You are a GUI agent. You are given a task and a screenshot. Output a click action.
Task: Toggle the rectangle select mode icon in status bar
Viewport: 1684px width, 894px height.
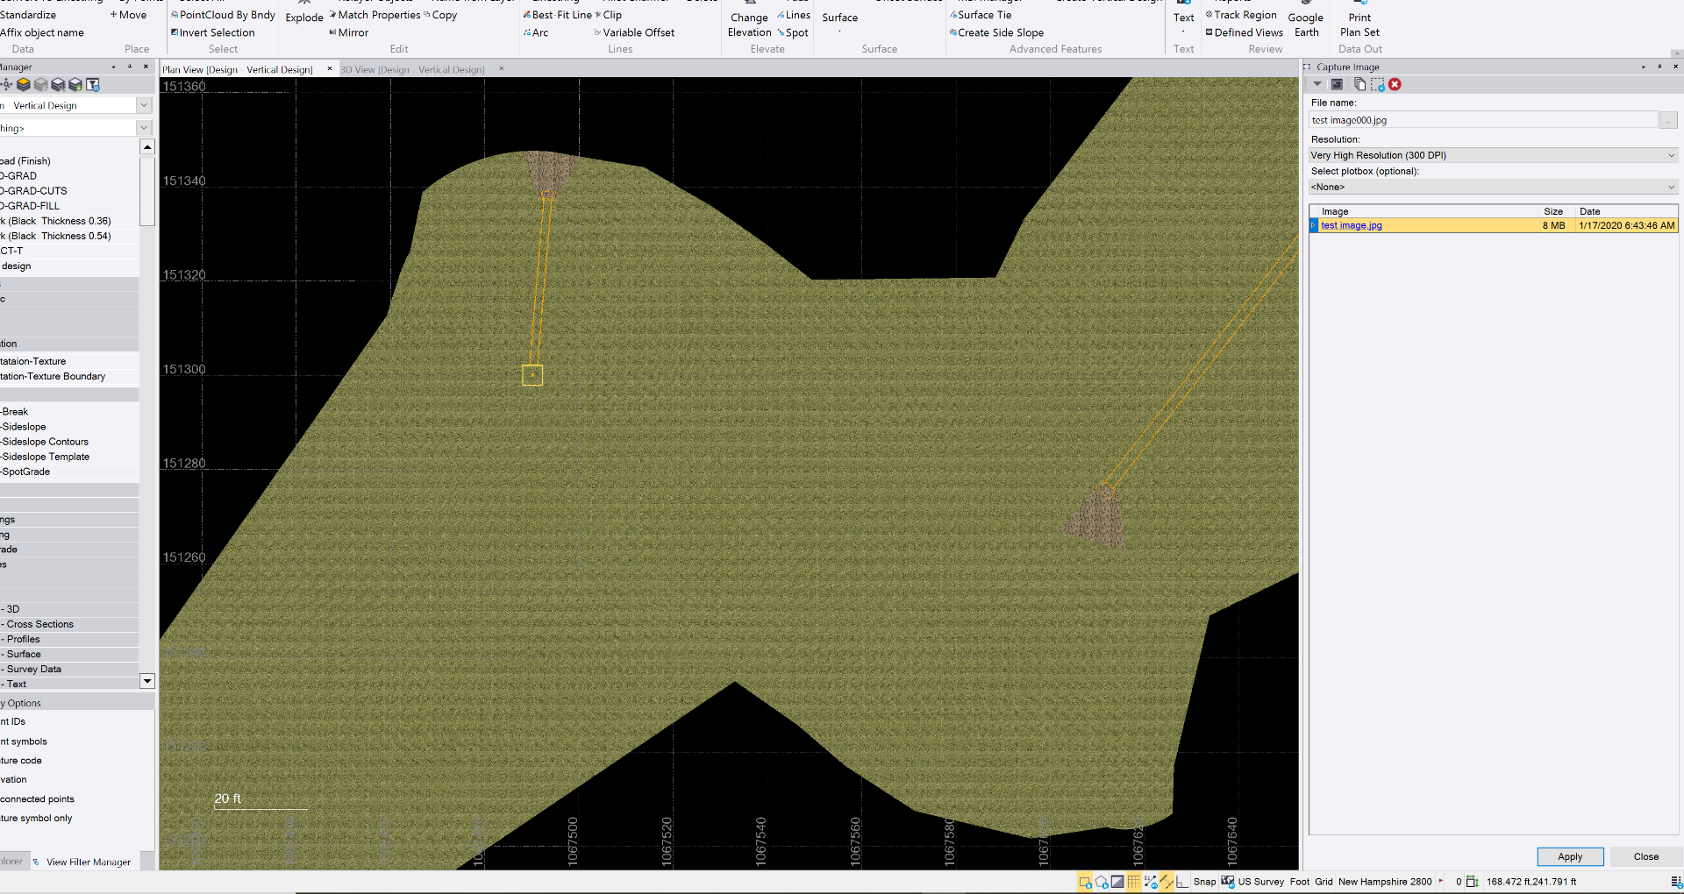(x=1085, y=882)
